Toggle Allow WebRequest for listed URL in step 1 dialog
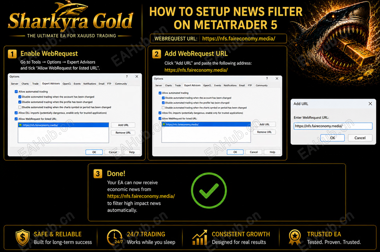Screen dimensions: 380x252 pyautogui.click(x=16, y=119)
